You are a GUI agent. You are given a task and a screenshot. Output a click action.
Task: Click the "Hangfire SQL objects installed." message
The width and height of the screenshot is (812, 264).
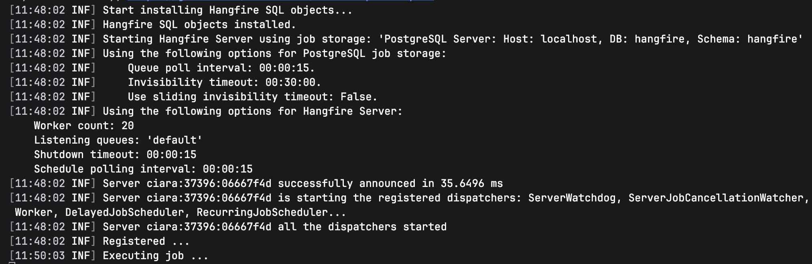point(199,24)
